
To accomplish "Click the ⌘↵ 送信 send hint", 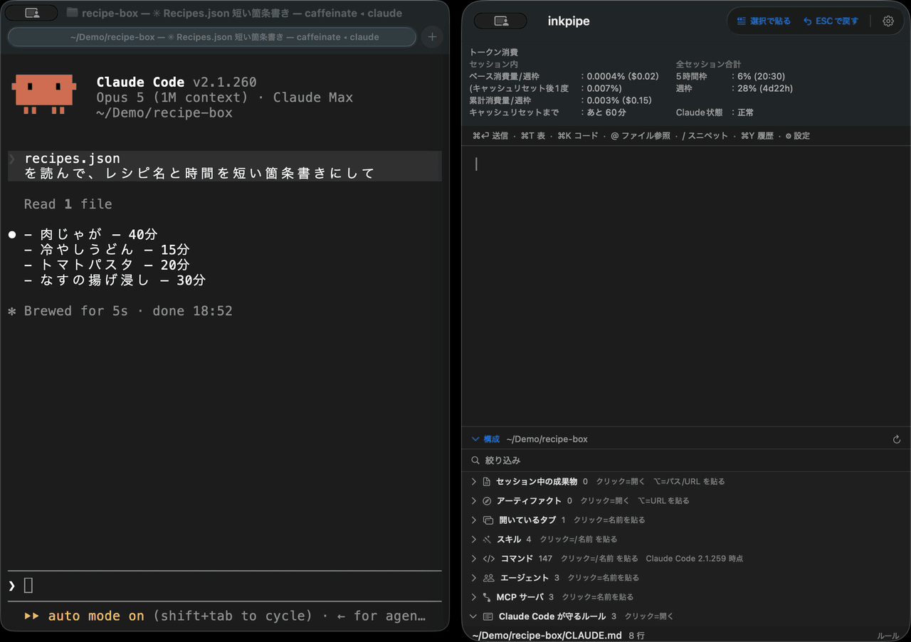I will (490, 136).
